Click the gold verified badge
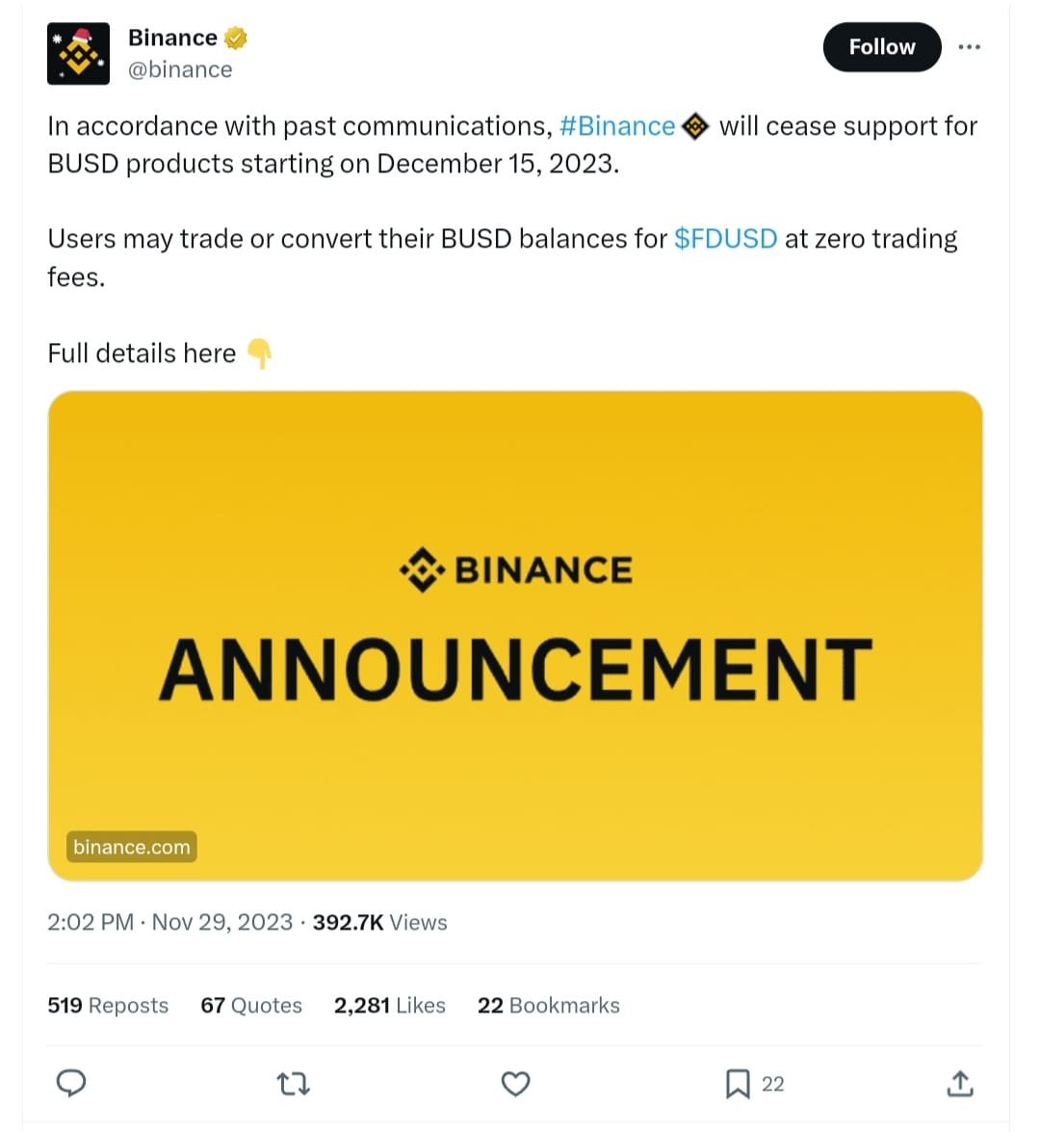The height and width of the screenshot is (1132, 1040). click(236, 38)
